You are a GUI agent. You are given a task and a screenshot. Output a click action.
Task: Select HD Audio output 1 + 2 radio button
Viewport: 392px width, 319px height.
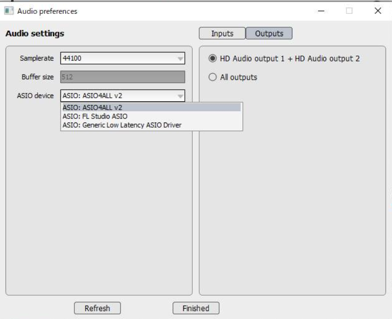213,59
